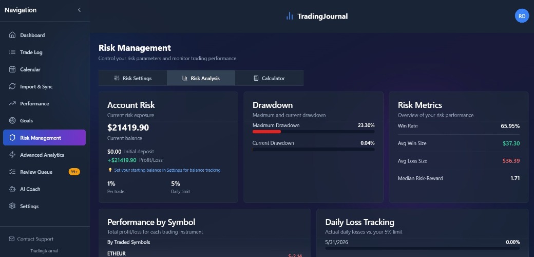Screen dimensions: 534x257
Task: Click the ETHEUR symbol row
Action: coord(204,254)
